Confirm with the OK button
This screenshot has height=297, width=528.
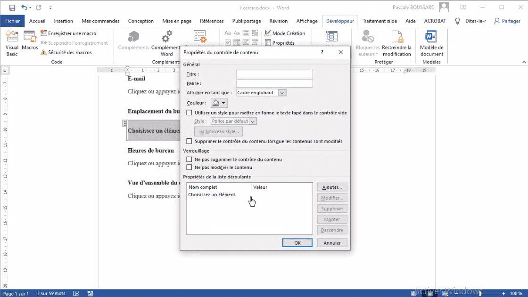coord(297,242)
